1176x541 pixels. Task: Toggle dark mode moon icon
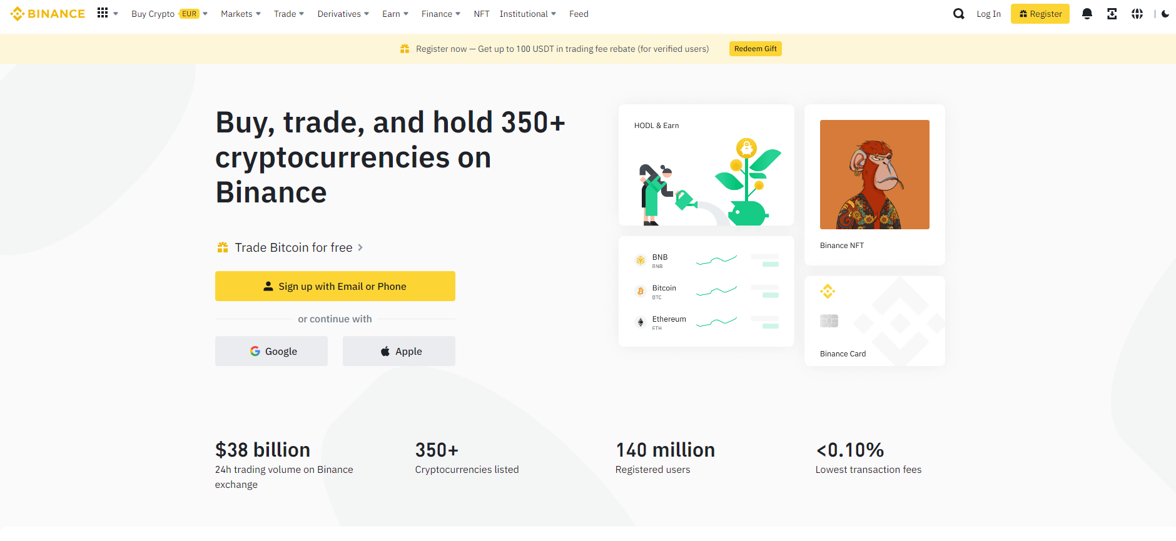[1165, 14]
